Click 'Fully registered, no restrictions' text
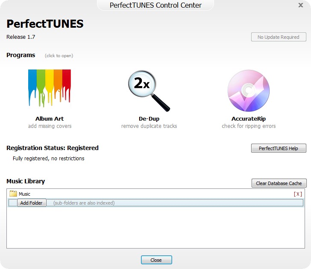The height and width of the screenshot is (269, 311). point(48,159)
